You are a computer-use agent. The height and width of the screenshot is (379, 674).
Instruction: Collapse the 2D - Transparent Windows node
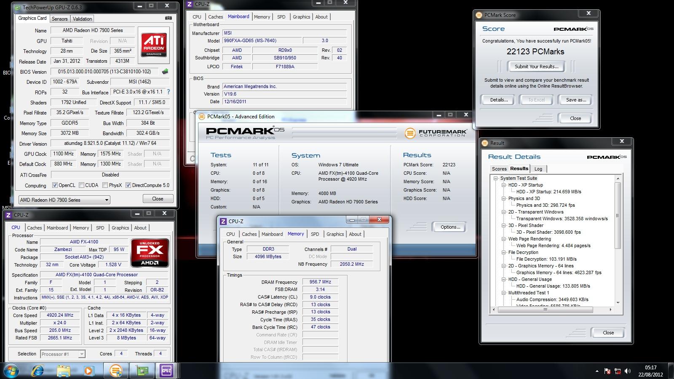click(x=503, y=212)
